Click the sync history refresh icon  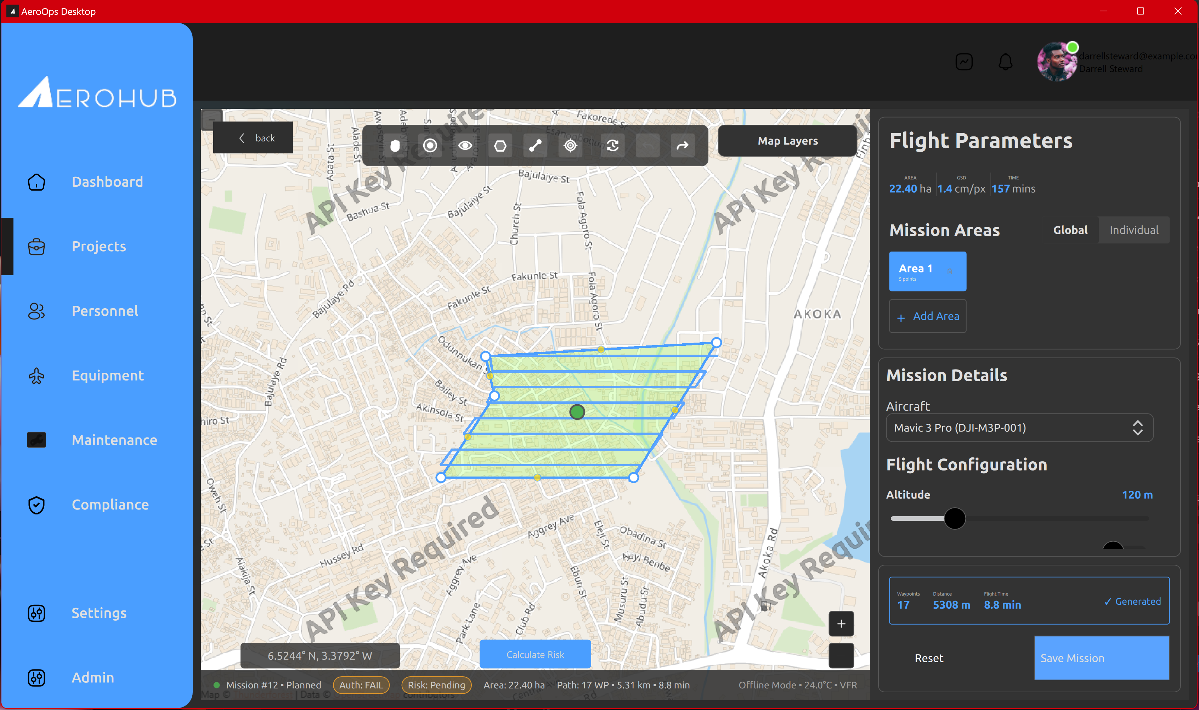613,146
